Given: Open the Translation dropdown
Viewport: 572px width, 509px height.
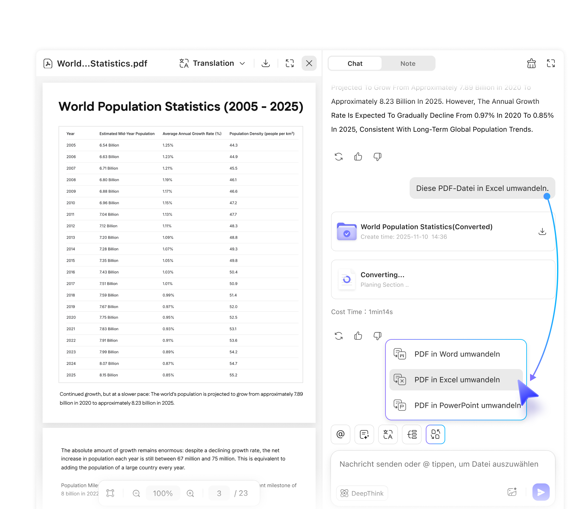Looking at the screenshot, I should click(212, 63).
